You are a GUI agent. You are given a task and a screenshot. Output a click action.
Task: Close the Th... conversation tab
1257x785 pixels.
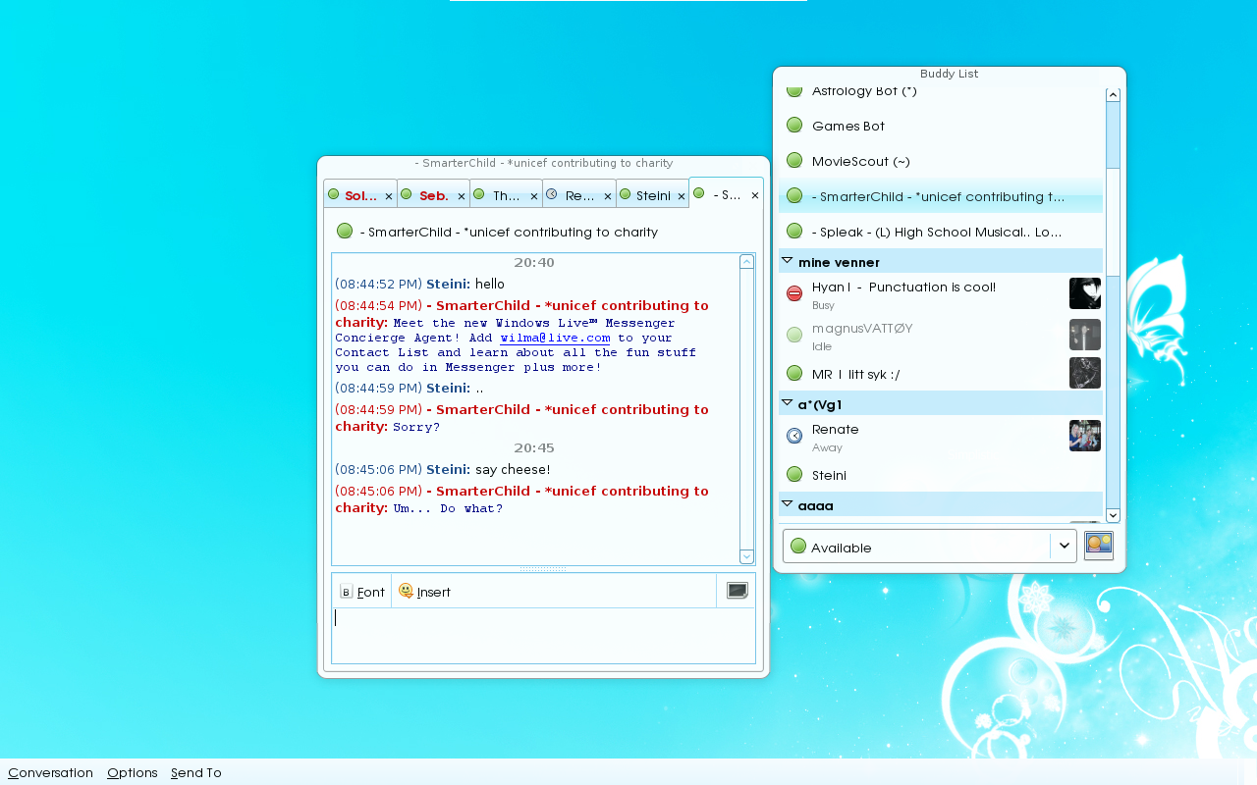(x=534, y=196)
